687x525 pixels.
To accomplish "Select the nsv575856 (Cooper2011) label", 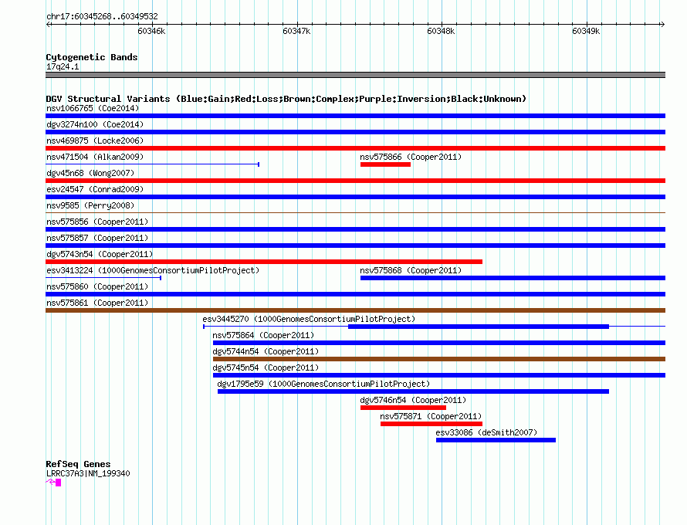I will coord(97,222).
